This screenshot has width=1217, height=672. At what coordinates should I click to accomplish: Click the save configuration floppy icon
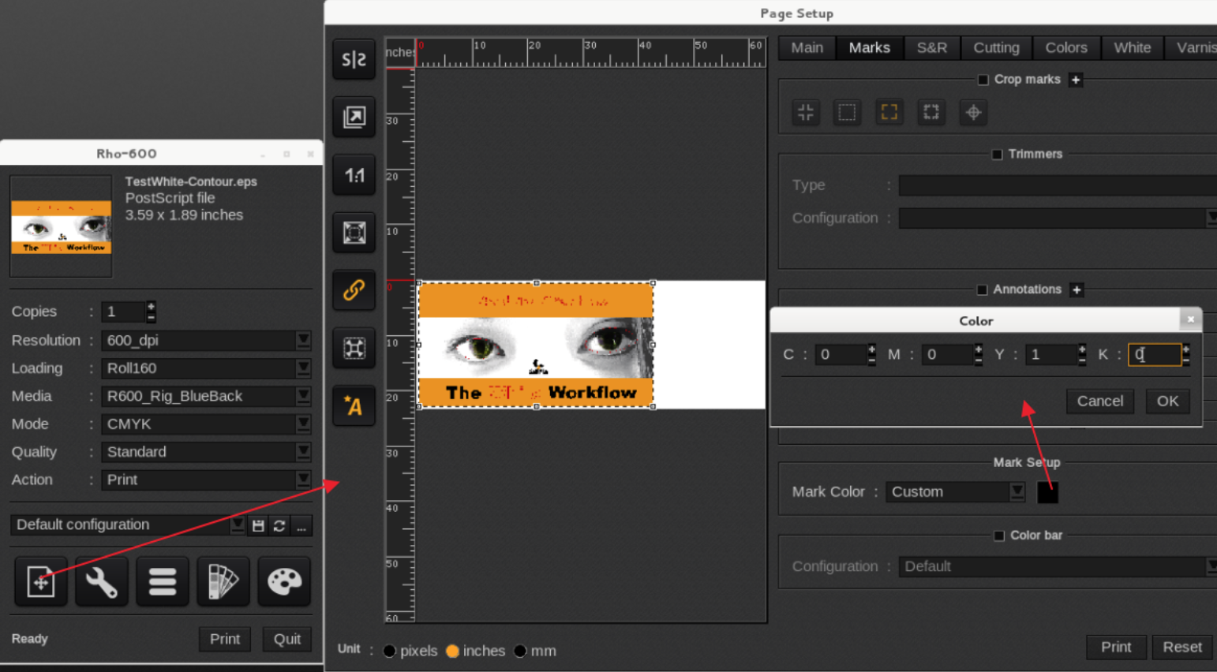(x=258, y=525)
